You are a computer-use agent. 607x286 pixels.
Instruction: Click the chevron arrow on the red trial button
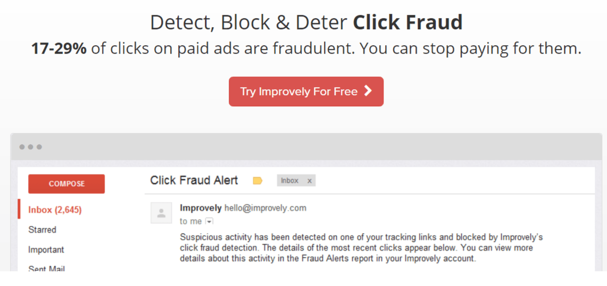368,91
